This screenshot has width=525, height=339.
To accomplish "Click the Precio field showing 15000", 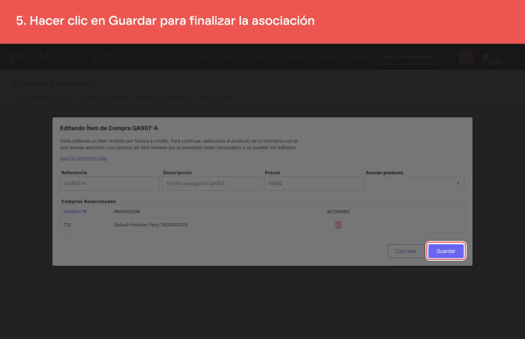I will [313, 183].
